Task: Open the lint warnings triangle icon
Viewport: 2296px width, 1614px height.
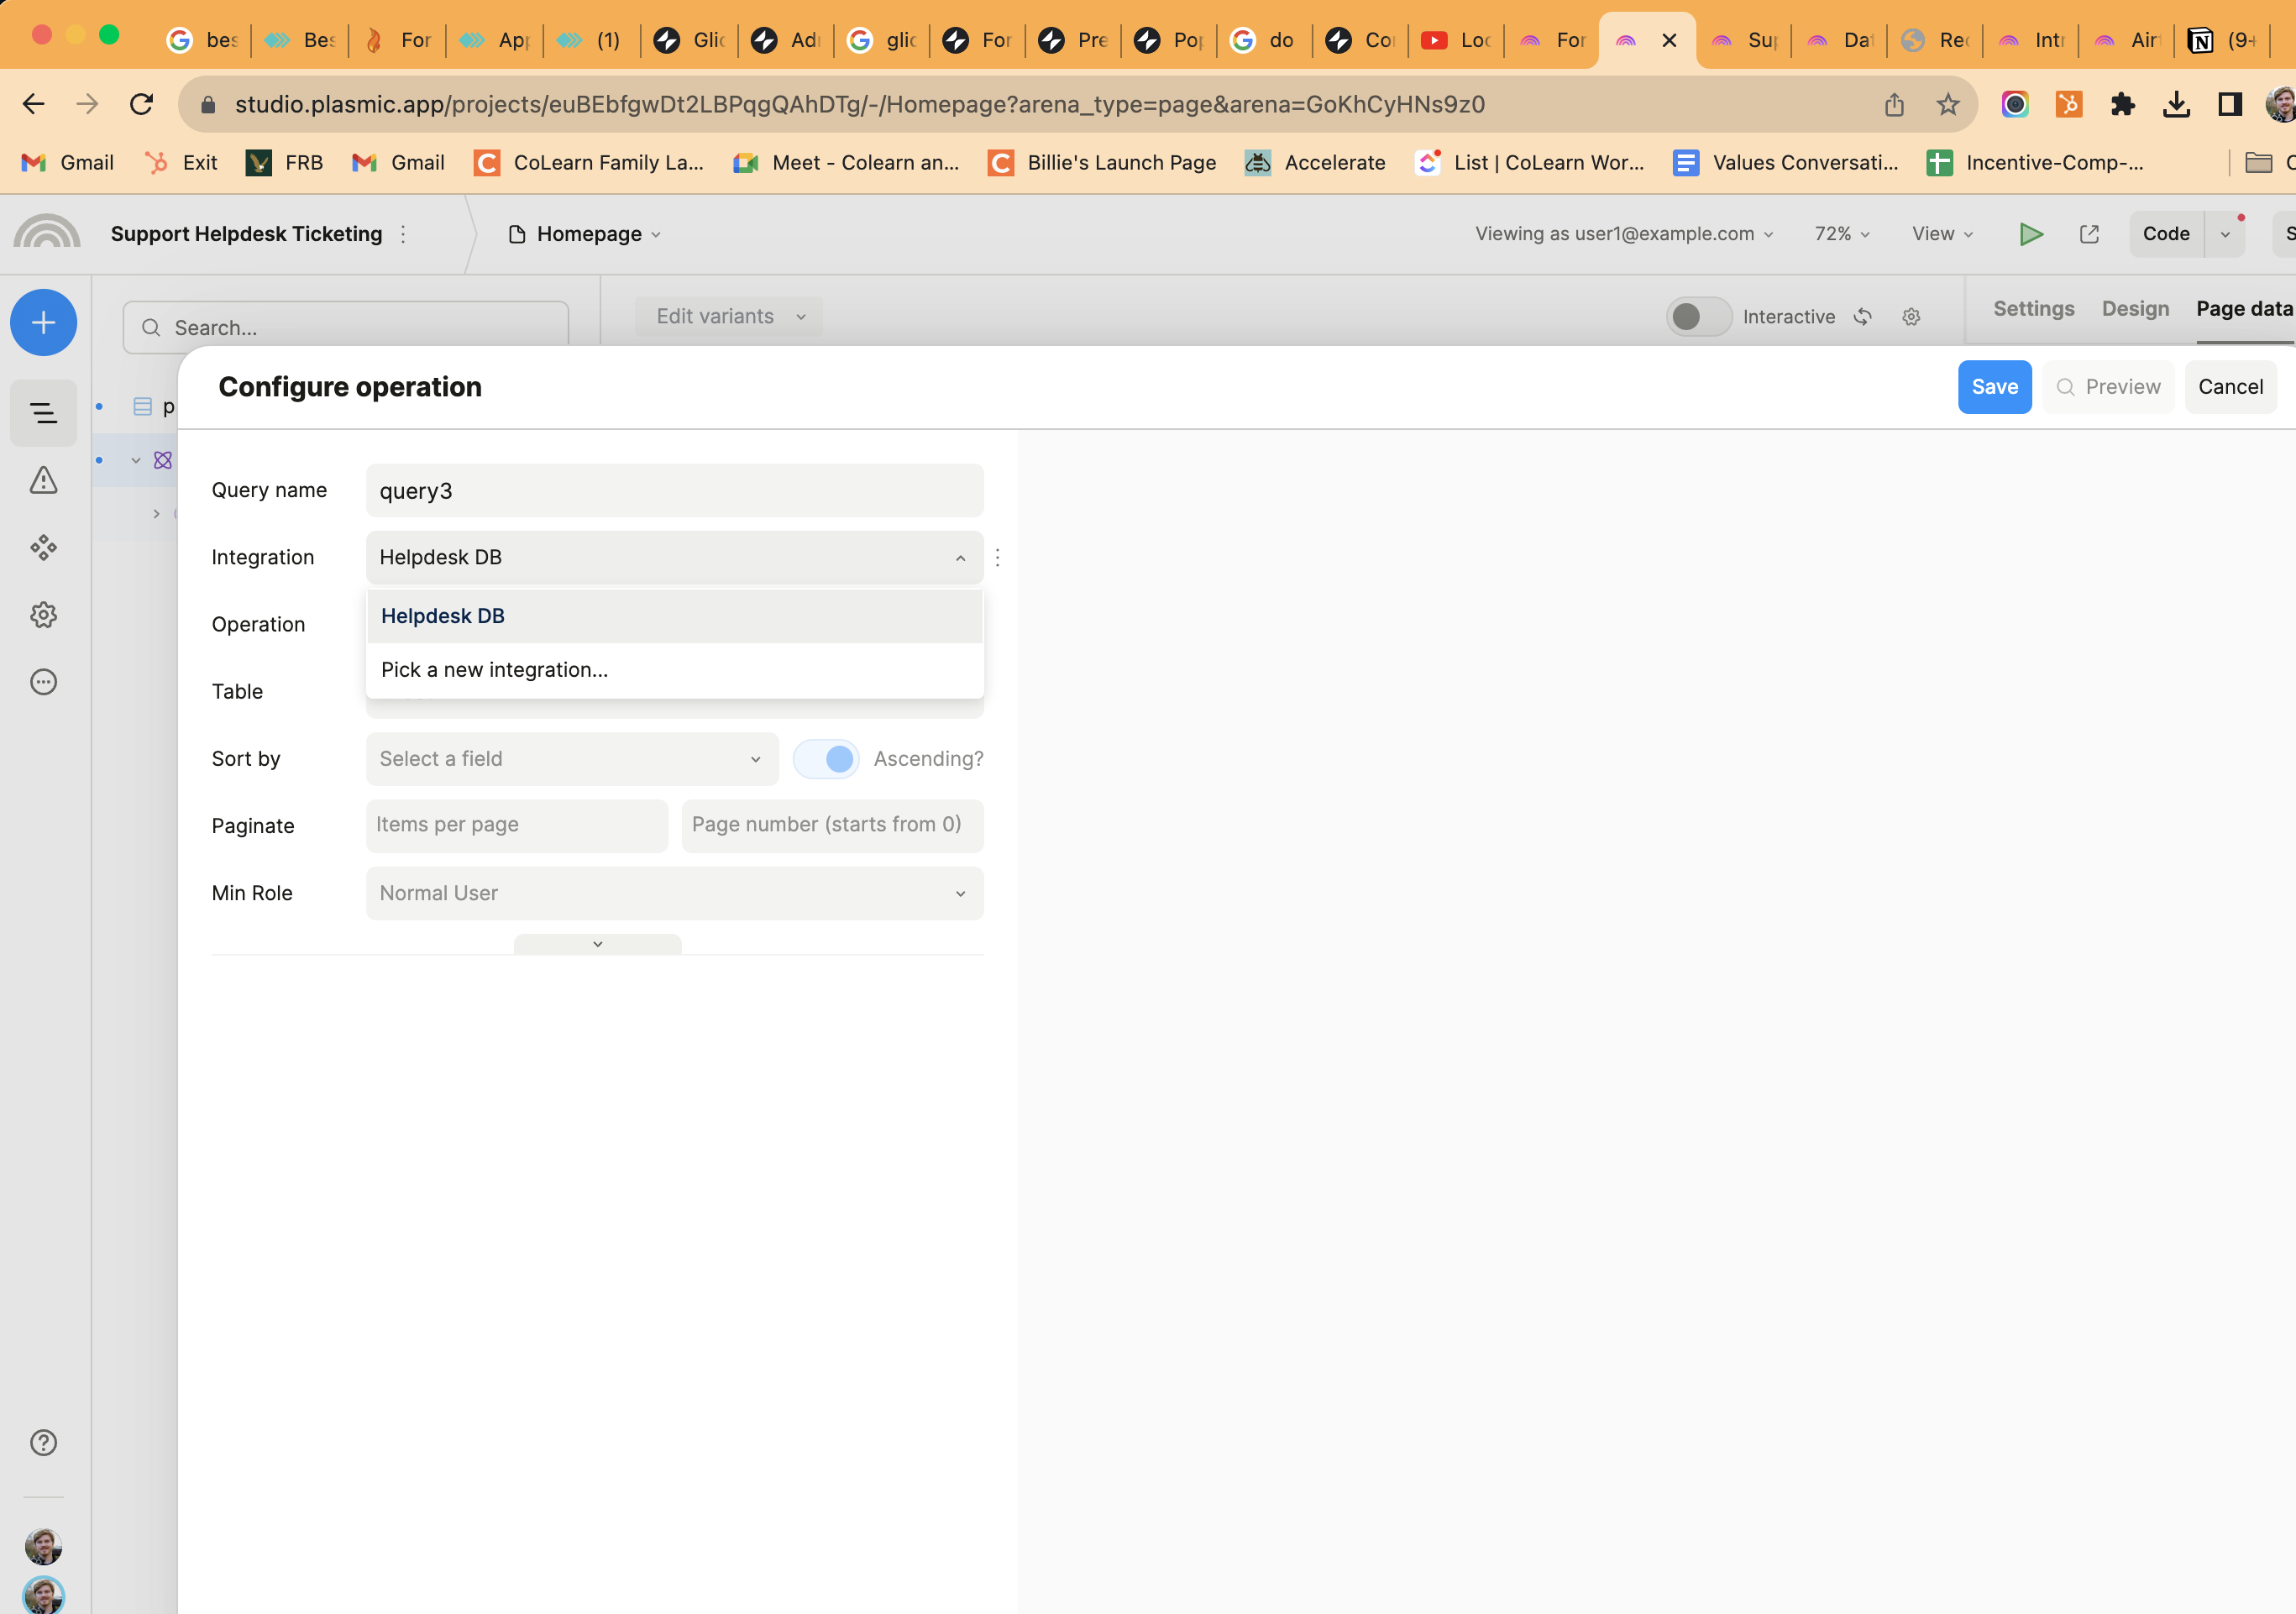Action: 43,480
